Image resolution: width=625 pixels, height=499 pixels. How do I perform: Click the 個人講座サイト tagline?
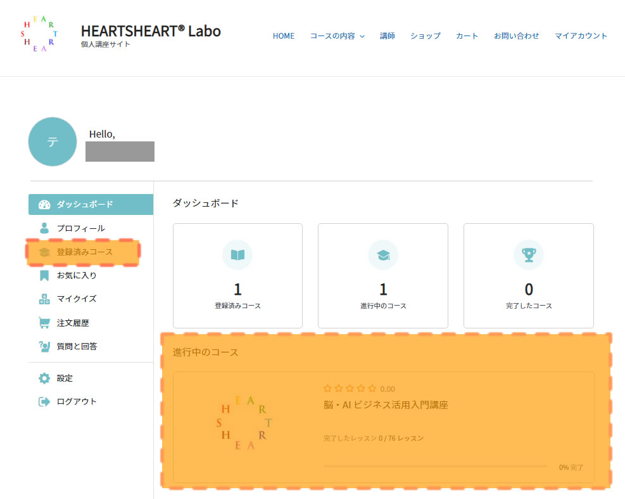pos(106,44)
